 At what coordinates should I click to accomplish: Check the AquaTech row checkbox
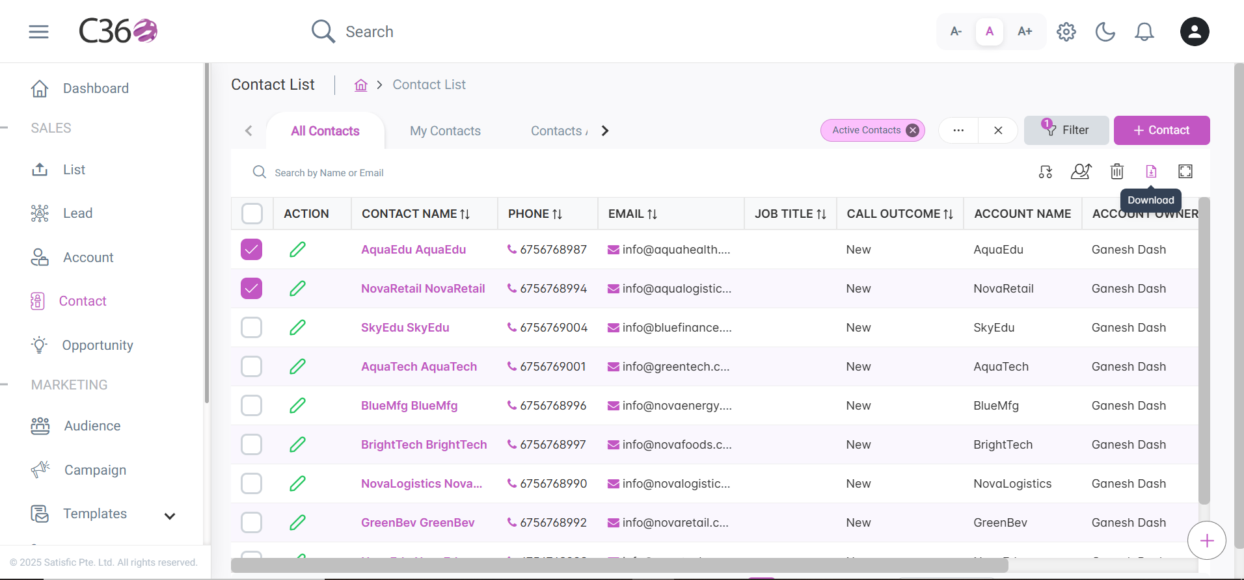[x=252, y=366]
